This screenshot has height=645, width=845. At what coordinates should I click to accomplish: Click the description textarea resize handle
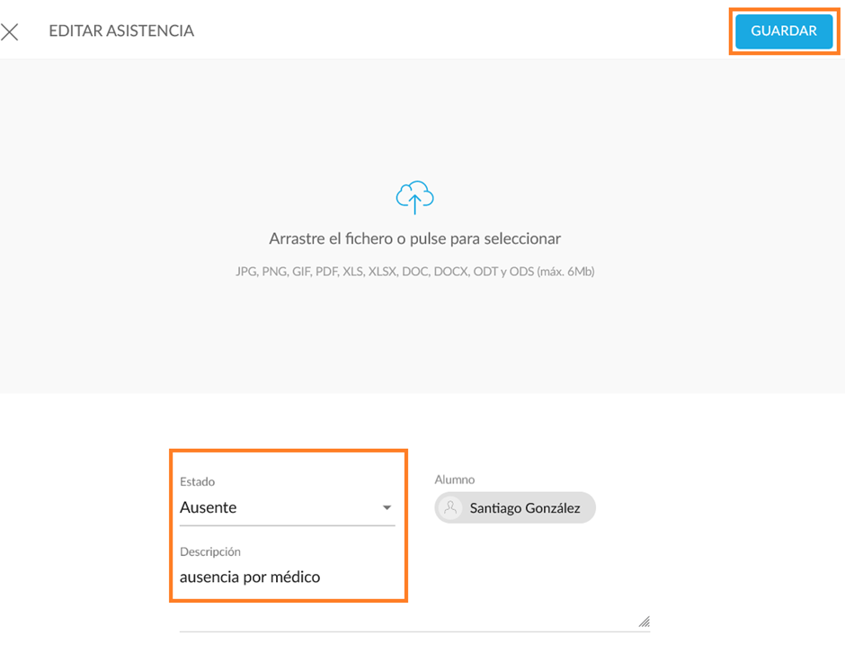(644, 621)
